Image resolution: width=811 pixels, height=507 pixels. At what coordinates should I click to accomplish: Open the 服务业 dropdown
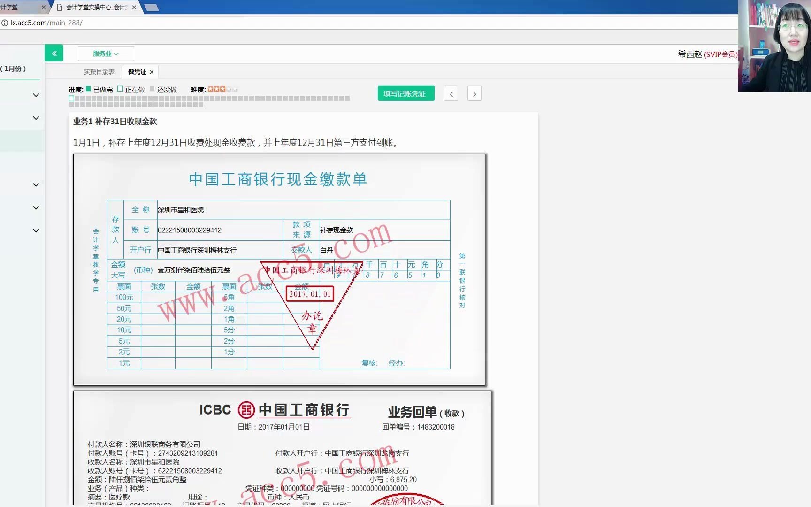[x=105, y=53]
